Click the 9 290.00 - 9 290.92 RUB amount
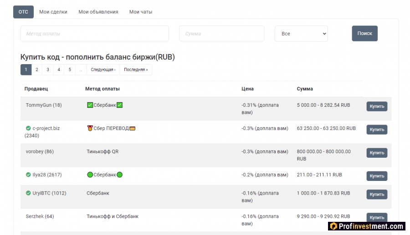The height and width of the screenshot is (235, 410). 323,216
